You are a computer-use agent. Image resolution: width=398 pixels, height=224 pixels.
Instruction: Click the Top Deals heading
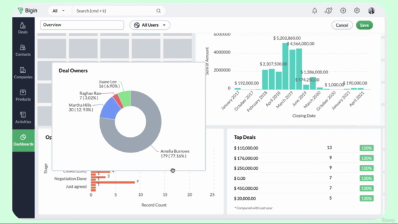244,137
